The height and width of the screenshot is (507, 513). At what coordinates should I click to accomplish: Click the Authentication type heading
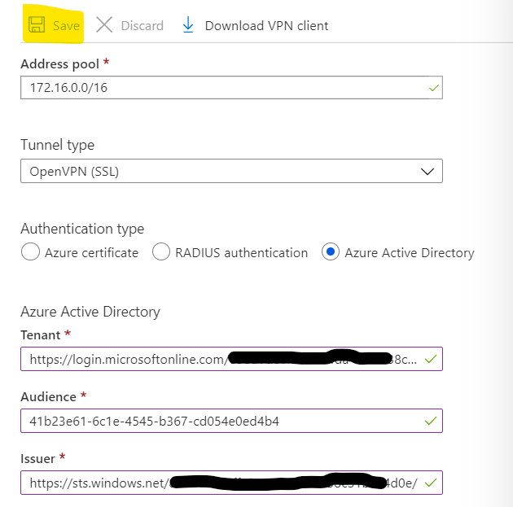(82, 229)
